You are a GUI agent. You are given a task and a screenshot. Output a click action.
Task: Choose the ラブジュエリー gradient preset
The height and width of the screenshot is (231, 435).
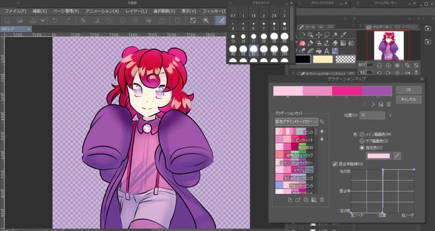[295, 170]
